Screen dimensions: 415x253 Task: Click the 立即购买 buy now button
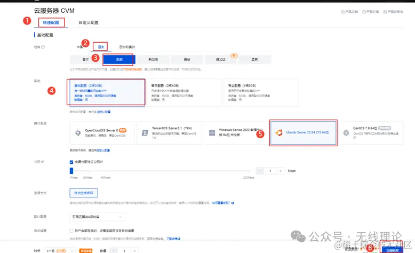coord(392,250)
